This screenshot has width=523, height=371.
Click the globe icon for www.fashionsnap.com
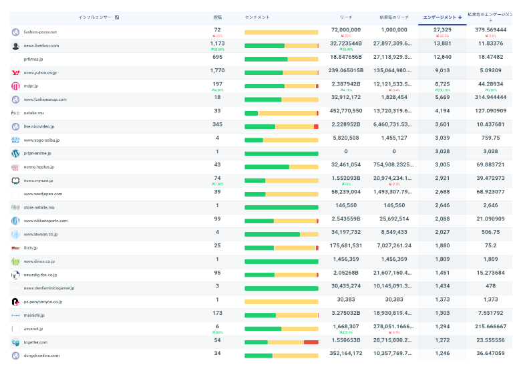point(15,100)
